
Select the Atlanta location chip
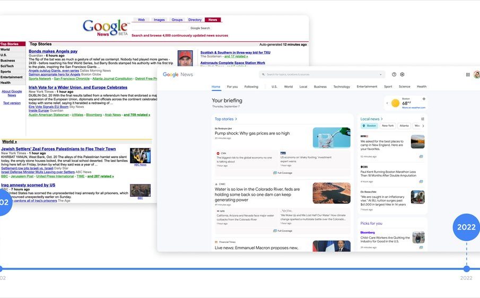click(404, 126)
